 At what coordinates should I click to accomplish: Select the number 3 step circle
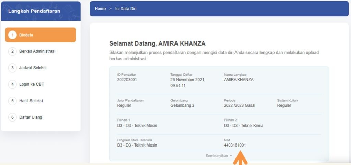coord(12,68)
